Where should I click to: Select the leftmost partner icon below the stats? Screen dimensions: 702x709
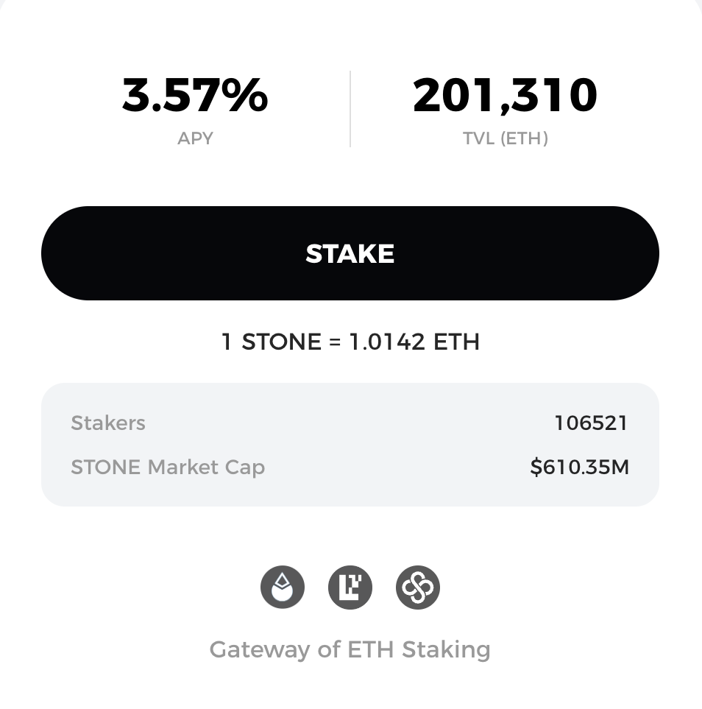click(283, 587)
